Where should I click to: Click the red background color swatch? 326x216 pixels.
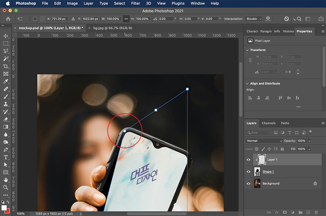(x=8, y=212)
